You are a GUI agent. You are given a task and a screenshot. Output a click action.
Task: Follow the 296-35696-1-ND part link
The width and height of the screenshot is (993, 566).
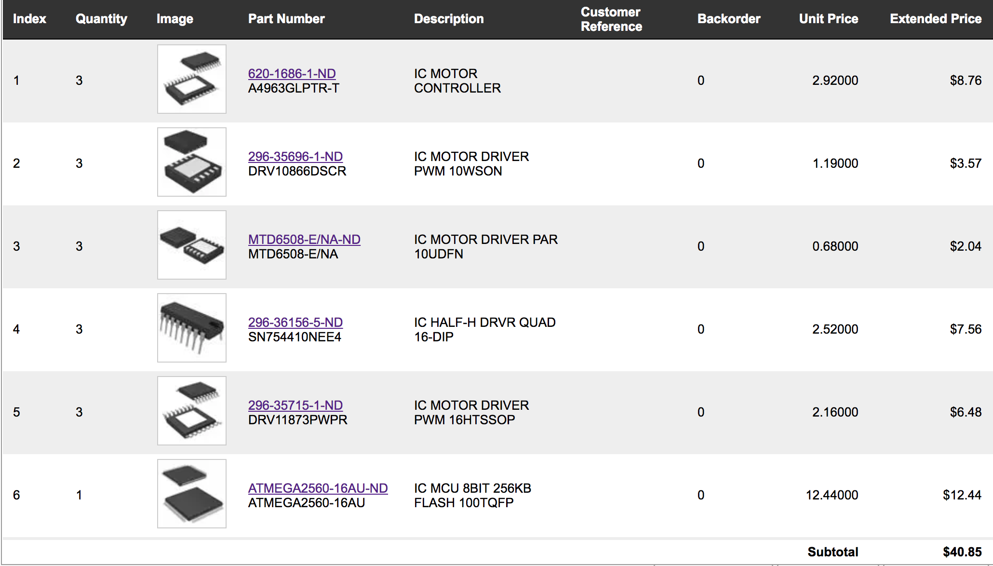pos(295,157)
